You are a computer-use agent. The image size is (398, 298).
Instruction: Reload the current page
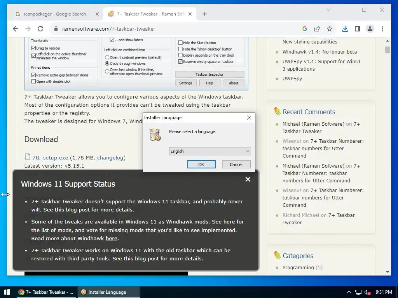pyautogui.click(x=40, y=29)
